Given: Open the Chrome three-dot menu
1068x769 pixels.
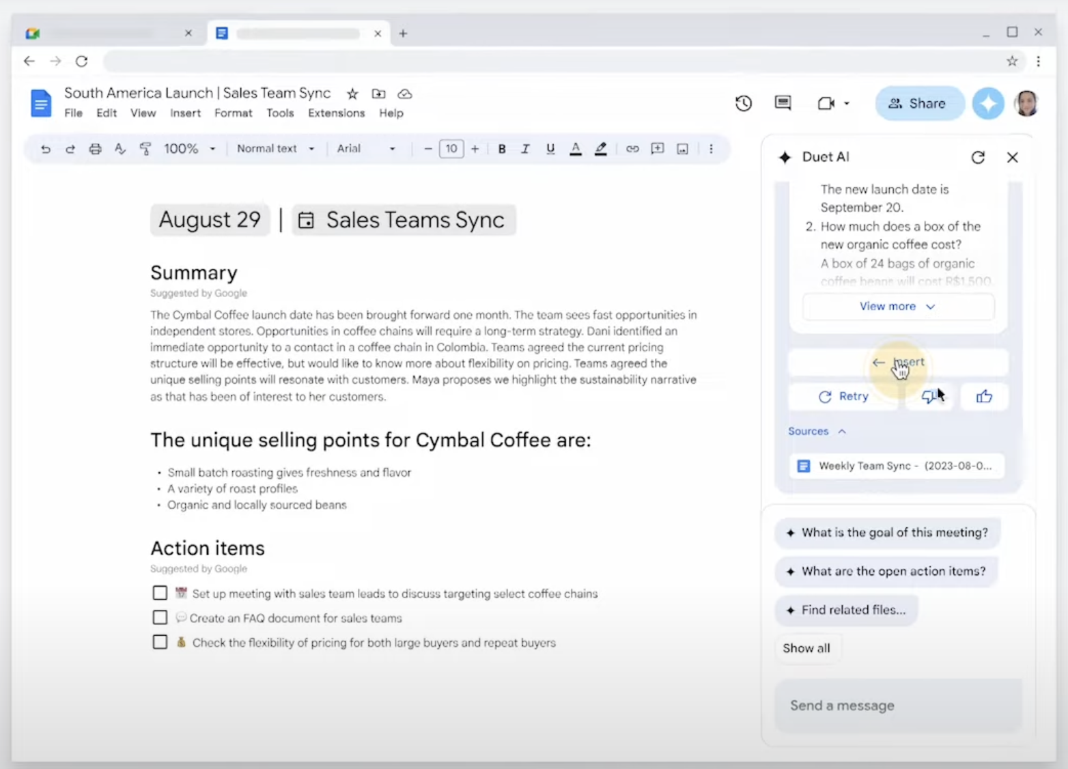Looking at the screenshot, I should [x=1039, y=61].
